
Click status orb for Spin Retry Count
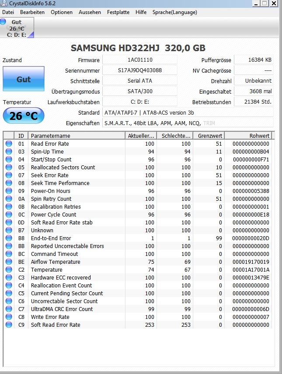9,199
